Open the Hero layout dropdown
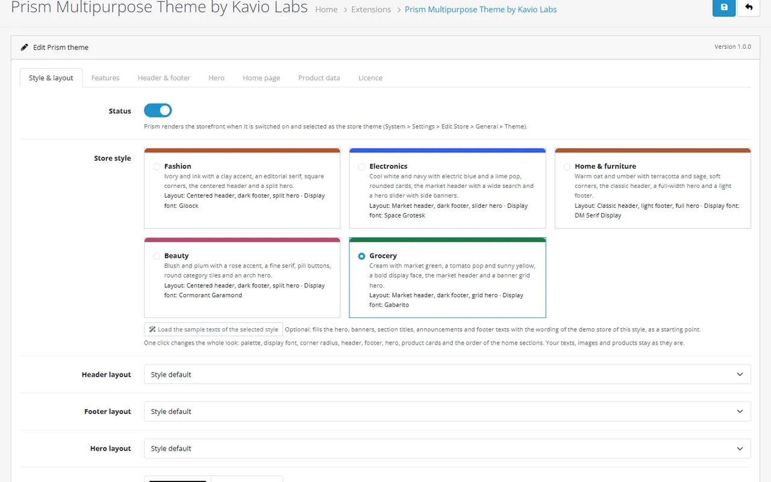 point(447,448)
